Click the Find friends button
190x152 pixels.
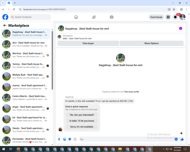coord(156,17)
